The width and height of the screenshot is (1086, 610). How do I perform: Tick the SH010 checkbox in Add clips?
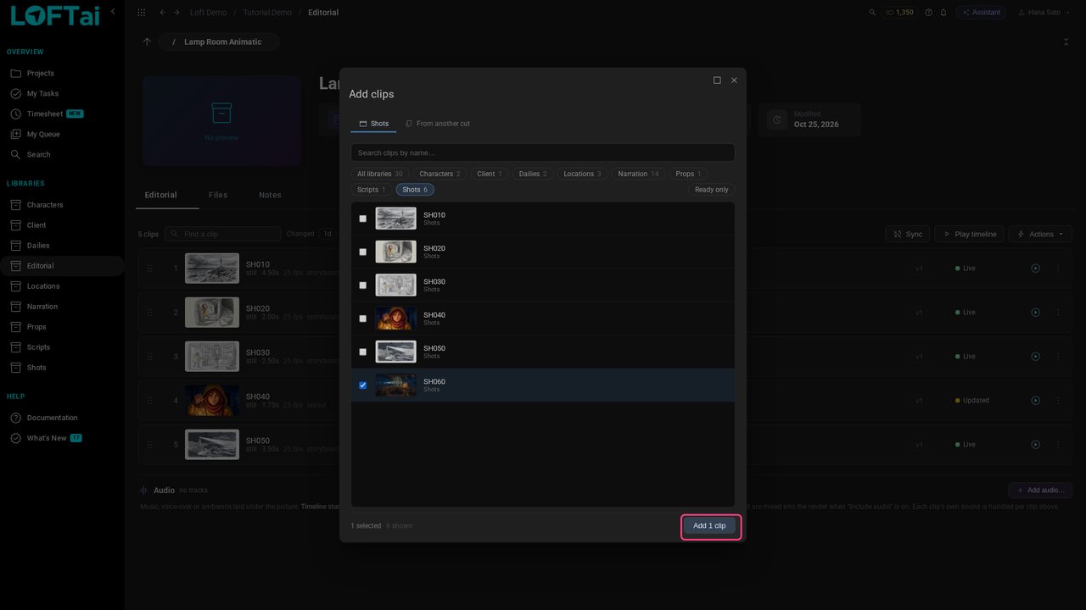click(x=363, y=219)
